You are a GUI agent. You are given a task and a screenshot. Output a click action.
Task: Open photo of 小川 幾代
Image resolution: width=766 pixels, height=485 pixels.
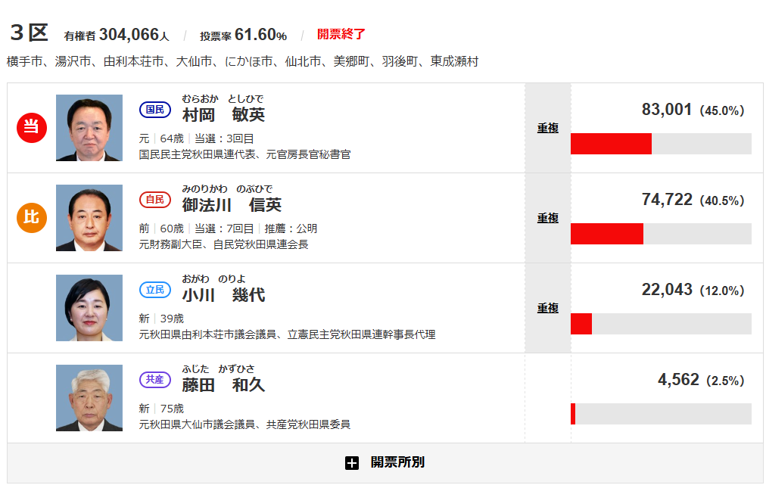click(x=89, y=308)
